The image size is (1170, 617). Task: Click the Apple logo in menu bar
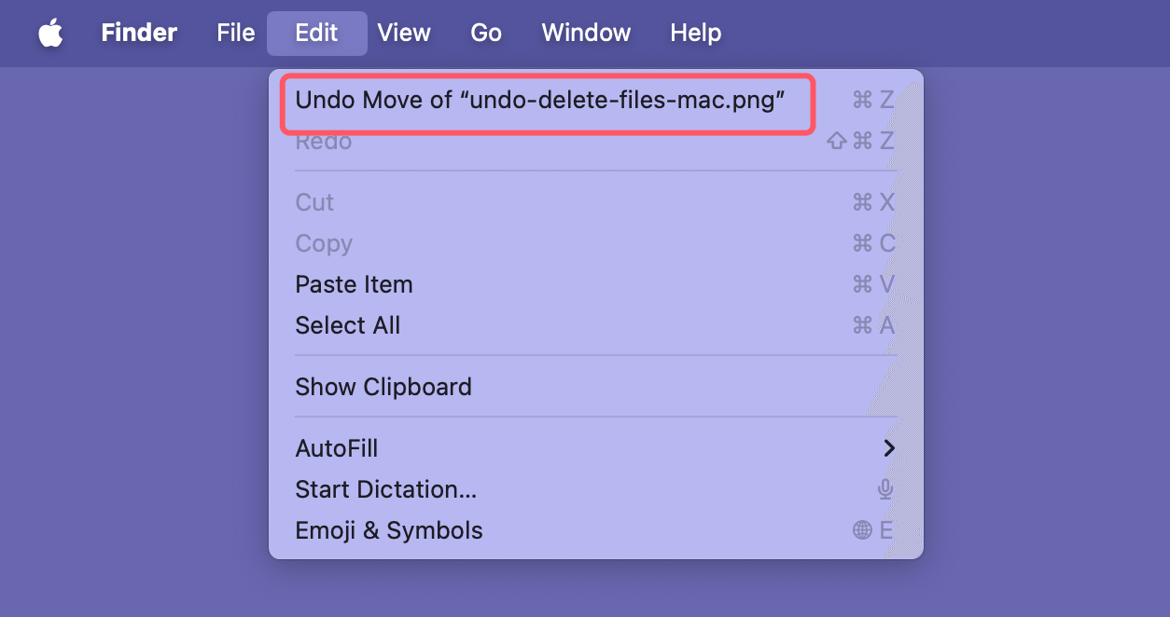point(50,33)
